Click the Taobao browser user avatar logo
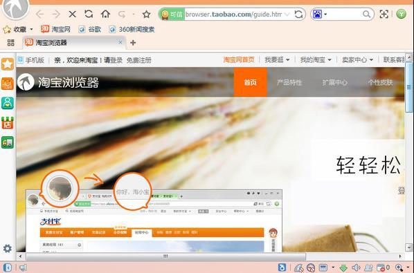Image resolution: width=414 pixels, height=273 pixels. coord(16,9)
